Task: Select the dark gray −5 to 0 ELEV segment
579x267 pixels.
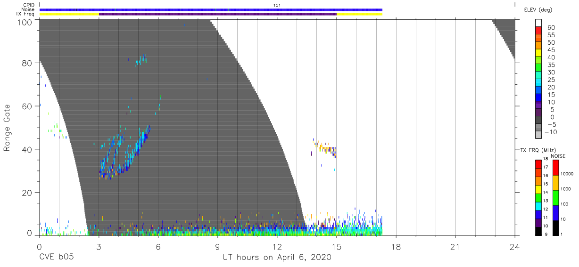Action: coord(538,121)
